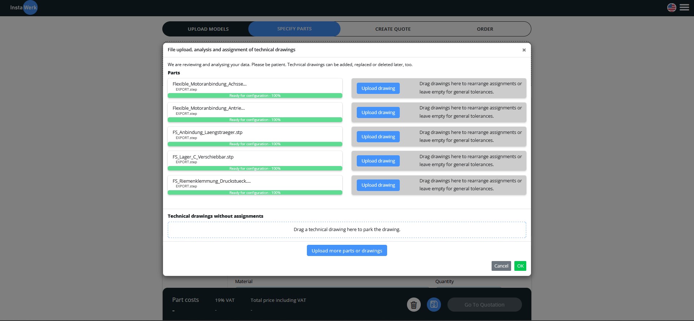
Task: Upload drawing for Flexible_Motoranbindung_Antrie part
Action: tap(378, 113)
